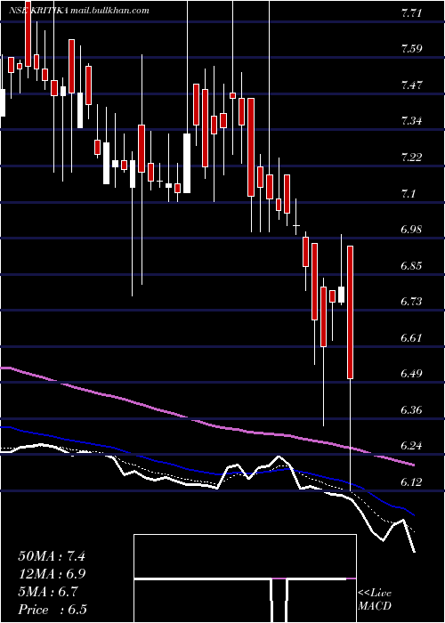Click the 12MA : 6.9 readout
Screen dimensions: 445x623
[x=52, y=574]
